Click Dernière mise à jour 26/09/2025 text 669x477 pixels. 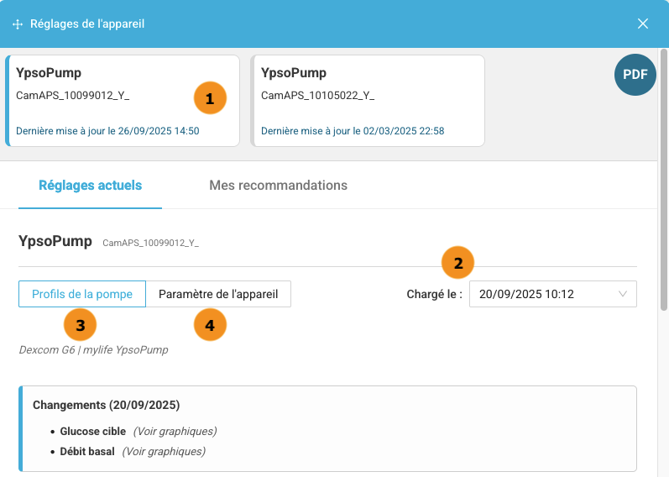[x=107, y=131]
